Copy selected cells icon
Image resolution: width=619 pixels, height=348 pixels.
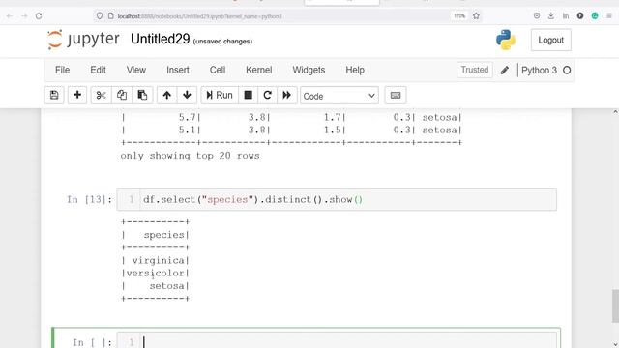pyautogui.click(x=122, y=95)
